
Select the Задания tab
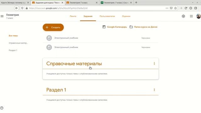tap(88, 16)
